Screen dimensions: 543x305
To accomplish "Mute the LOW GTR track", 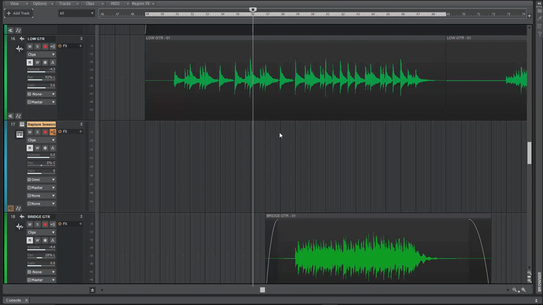I will click(30, 46).
